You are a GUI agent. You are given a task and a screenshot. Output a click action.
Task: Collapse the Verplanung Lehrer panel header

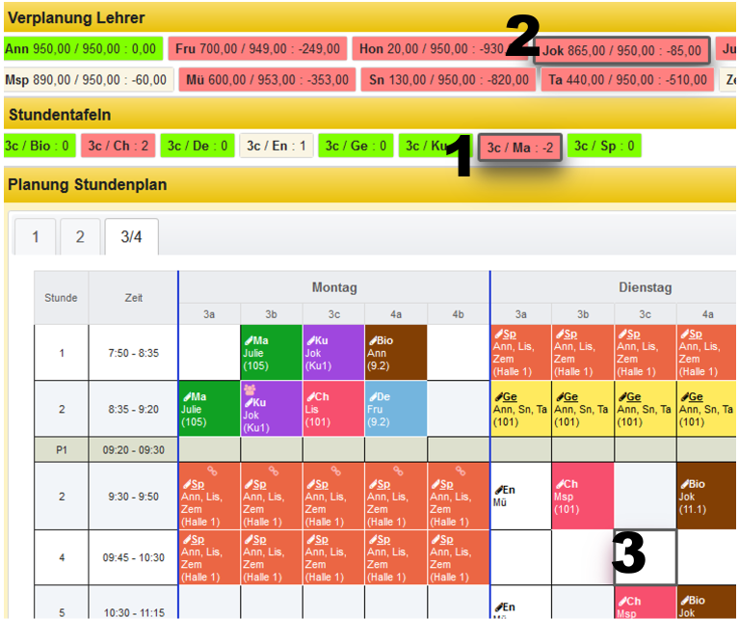(x=77, y=18)
